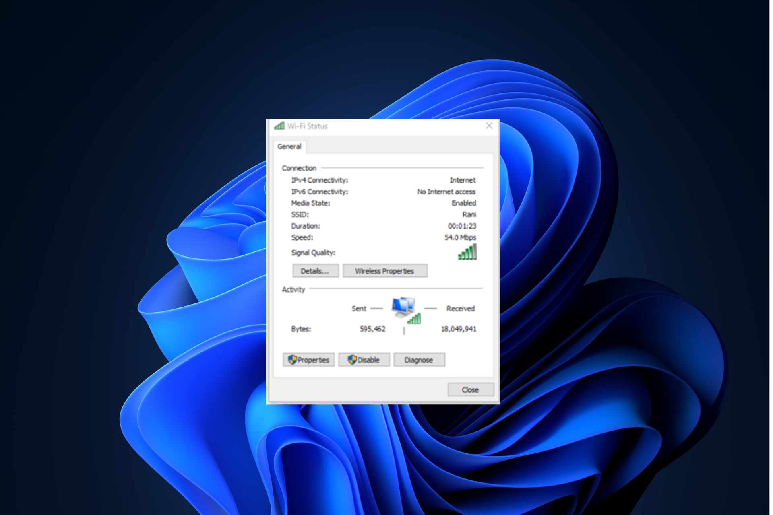Open Wireless Properties
The width and height of the screenshot is (773, 515).
coord(384,271)
